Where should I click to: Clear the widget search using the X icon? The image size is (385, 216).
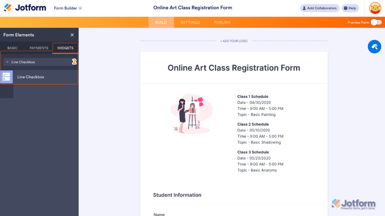click(7, 62)
